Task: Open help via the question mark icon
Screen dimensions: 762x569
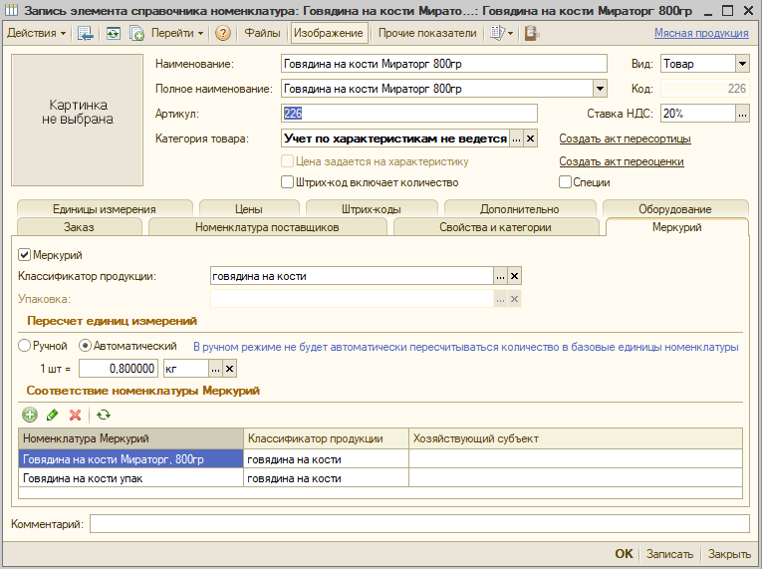Action: point(222,33)
